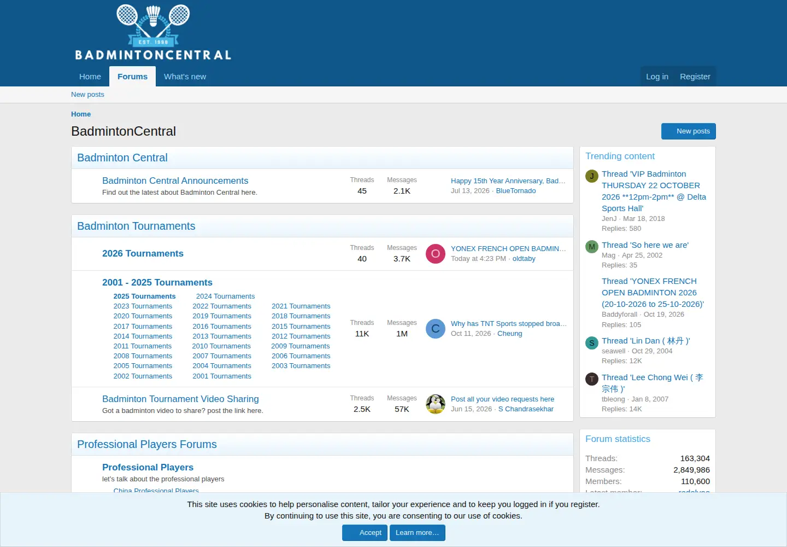Open latest post 'YONEX FRENCH OPEN BADMIN…'
The height and width of the screenshot is (547, 787).
coord(508,249)
